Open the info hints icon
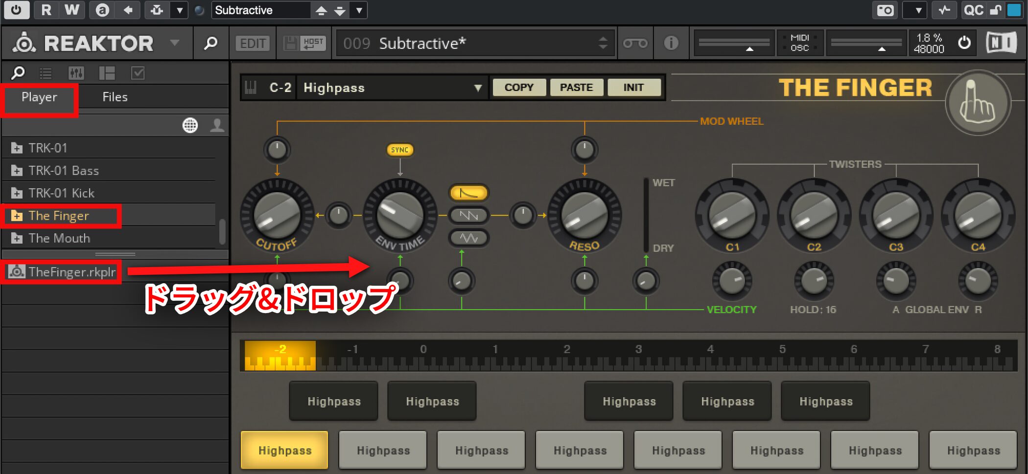Image resolution: width=1028 pixels, height=474 pixels. [x=671, y=43]
